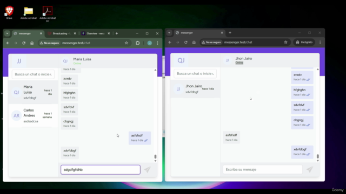This screenshot has width=346, height=194.
Task: Bookmark page with star in incognito window
Action: pos(286,42)
